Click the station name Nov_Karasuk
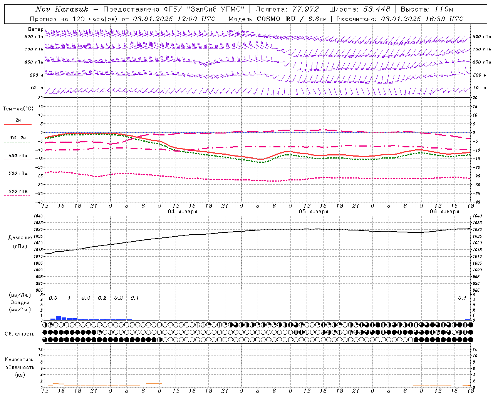The height and width of the screenshot is (394, 493). pos(62,9)
